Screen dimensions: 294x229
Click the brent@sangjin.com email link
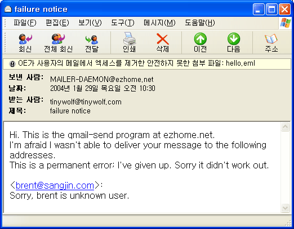point(55,185)
